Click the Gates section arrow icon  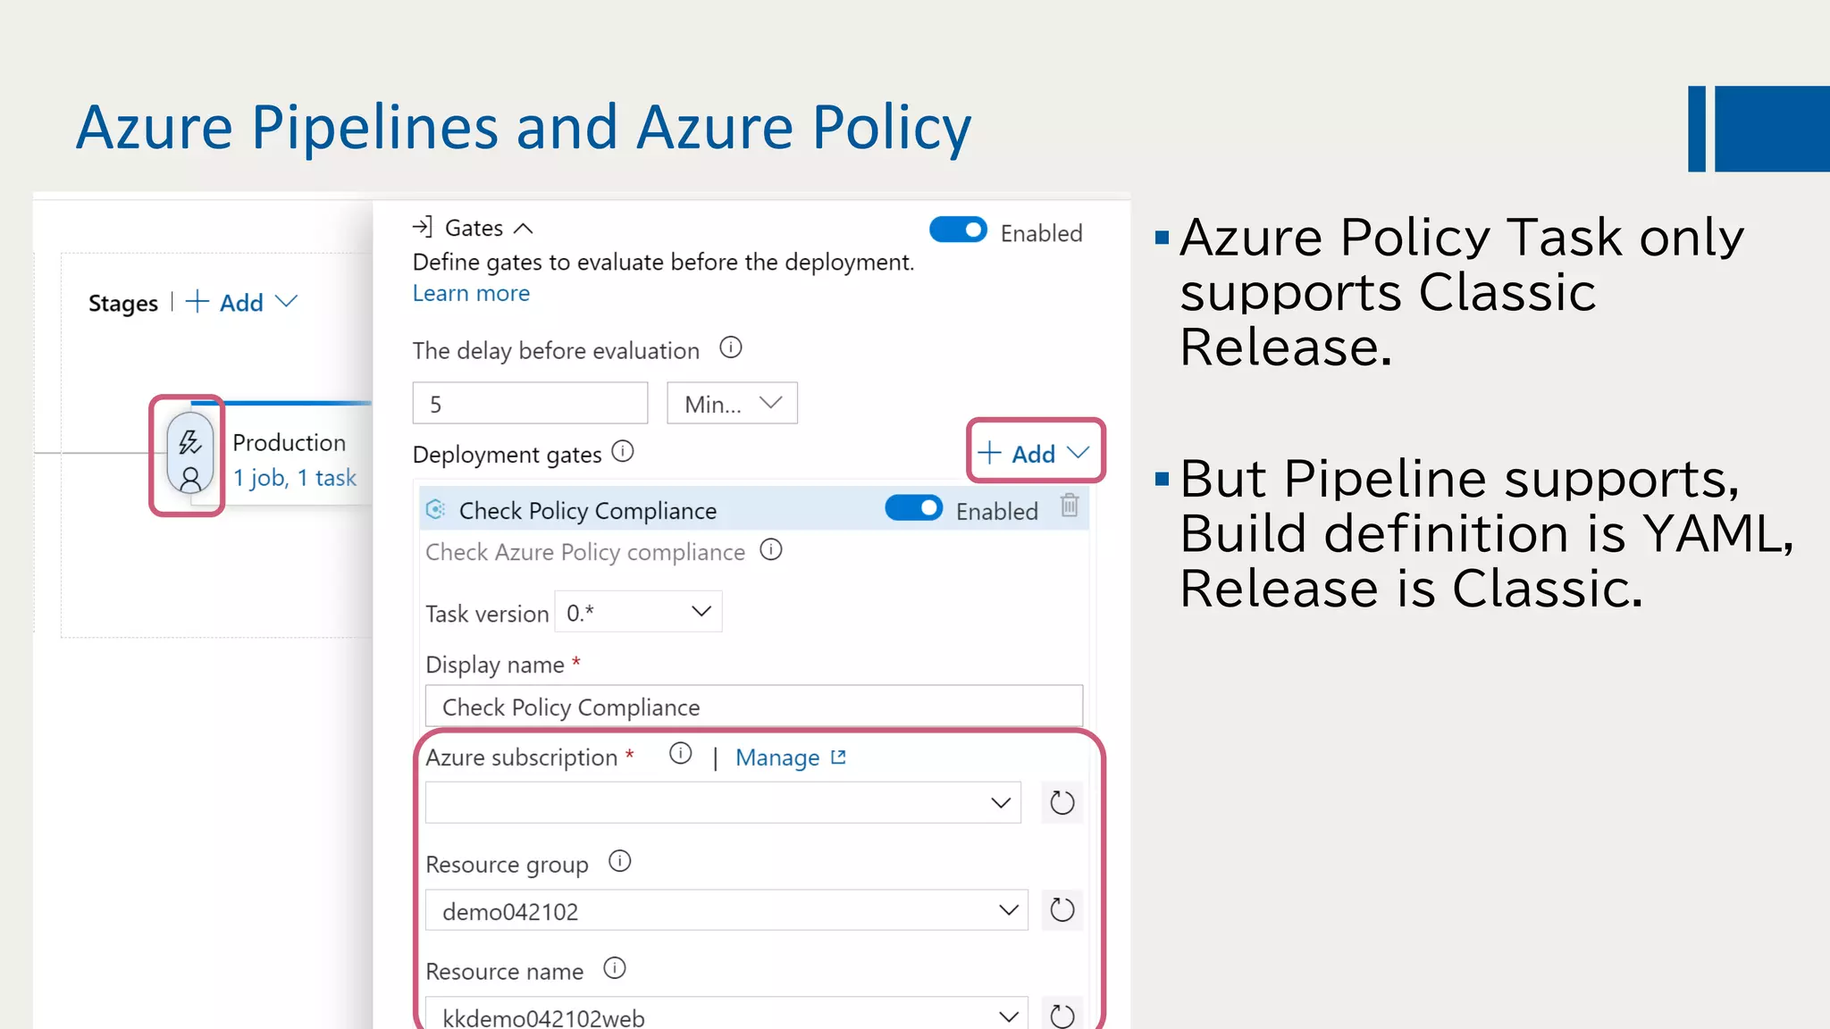pos(422,227)
